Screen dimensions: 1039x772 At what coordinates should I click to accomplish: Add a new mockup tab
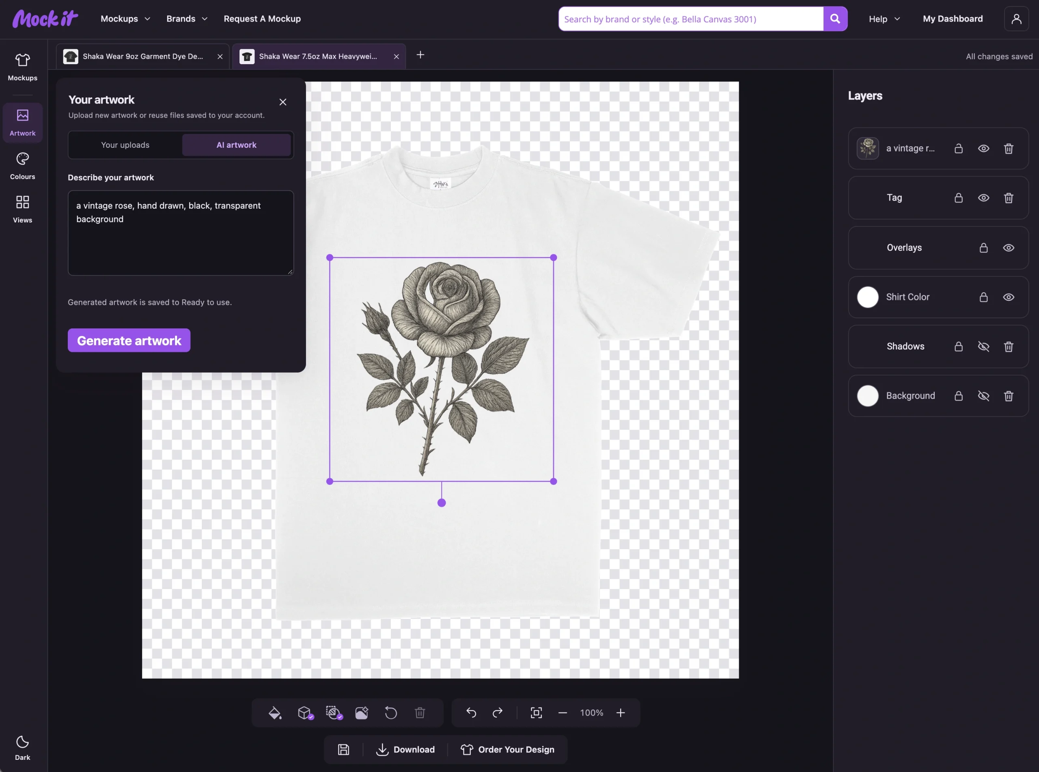(420, 55)
